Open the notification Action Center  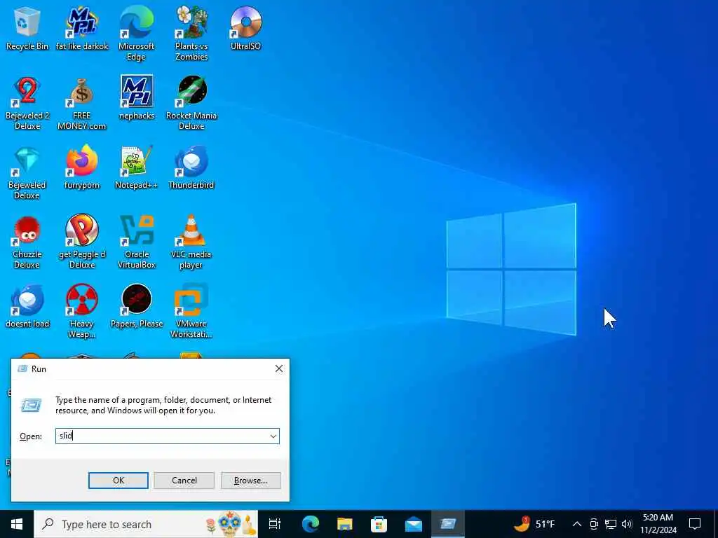point(695,524)
